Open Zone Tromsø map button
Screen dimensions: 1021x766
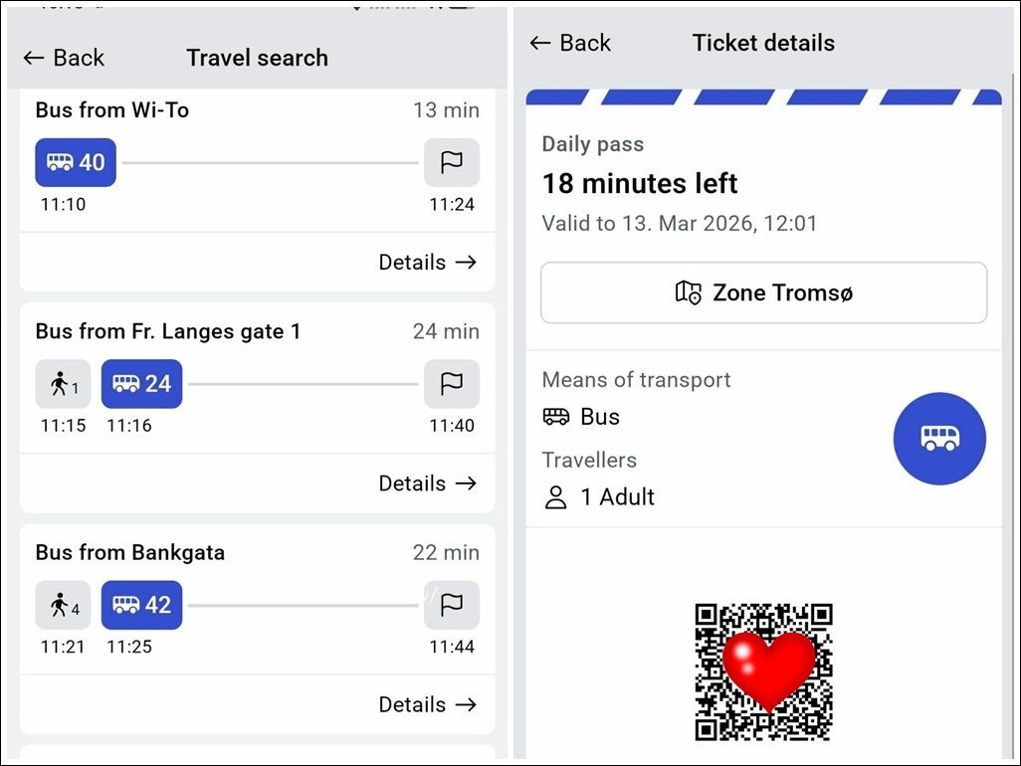tap(763, 292)
